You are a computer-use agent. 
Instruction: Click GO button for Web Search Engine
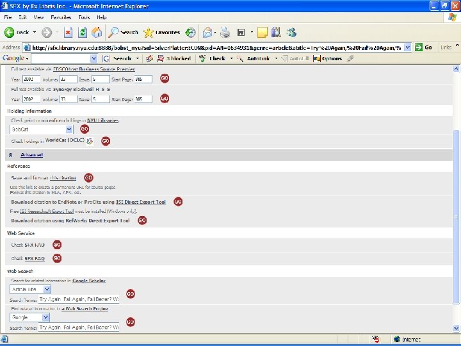tap(130, 322)
